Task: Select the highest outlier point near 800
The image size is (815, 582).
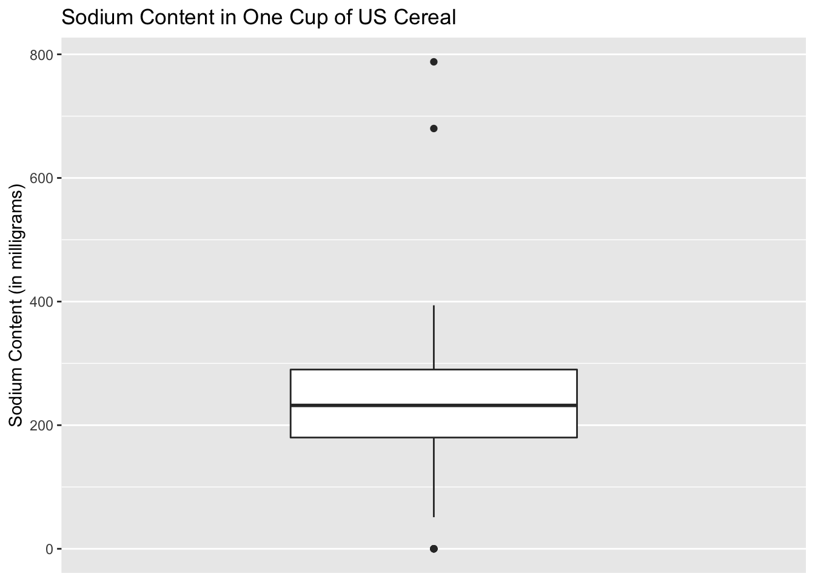Action: point(434,62)
